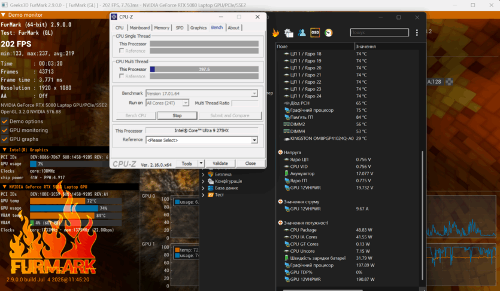Open the Reference processor dropdown
The height and width of the screenshot is (291, 500).
254,140
